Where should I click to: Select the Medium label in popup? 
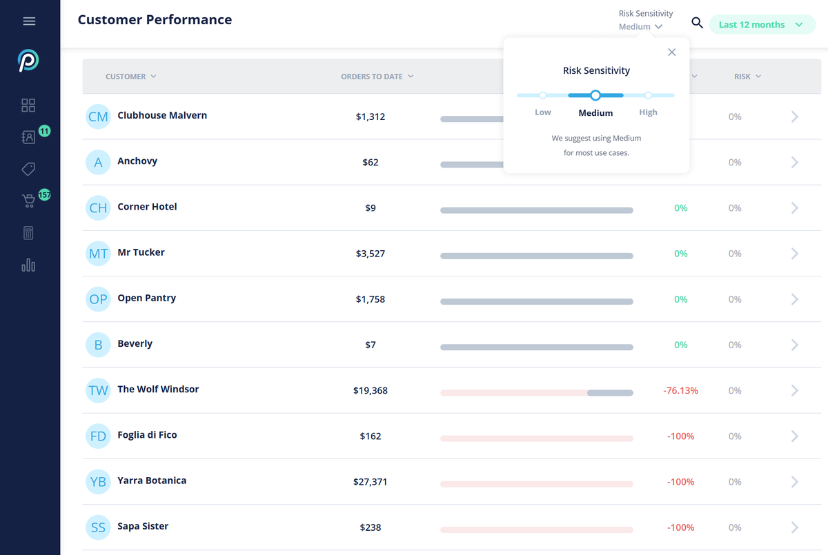tap(595, 112)
